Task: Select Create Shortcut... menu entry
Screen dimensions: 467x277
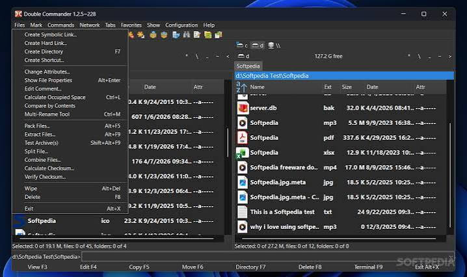Action: click(x=70, y=60)
